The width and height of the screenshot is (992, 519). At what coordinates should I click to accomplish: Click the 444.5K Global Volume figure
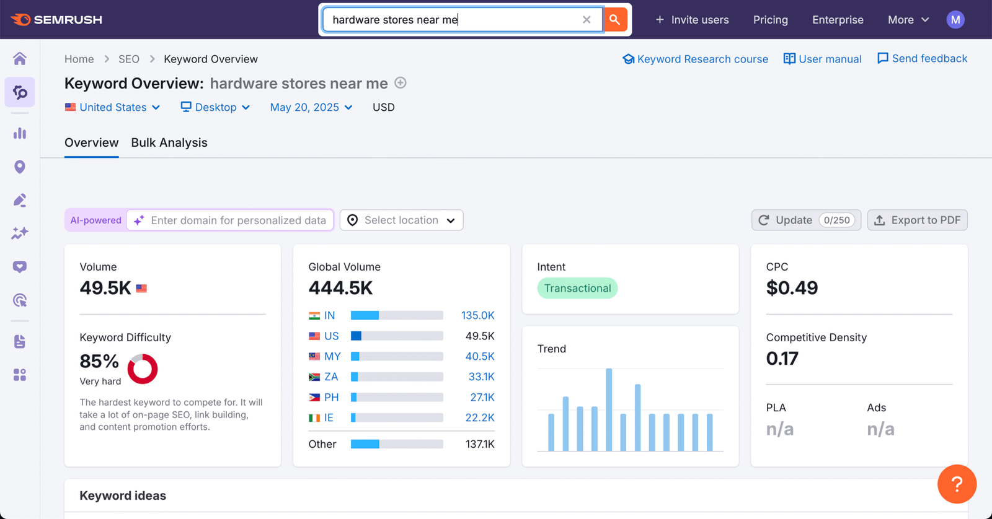coord(341,288)
